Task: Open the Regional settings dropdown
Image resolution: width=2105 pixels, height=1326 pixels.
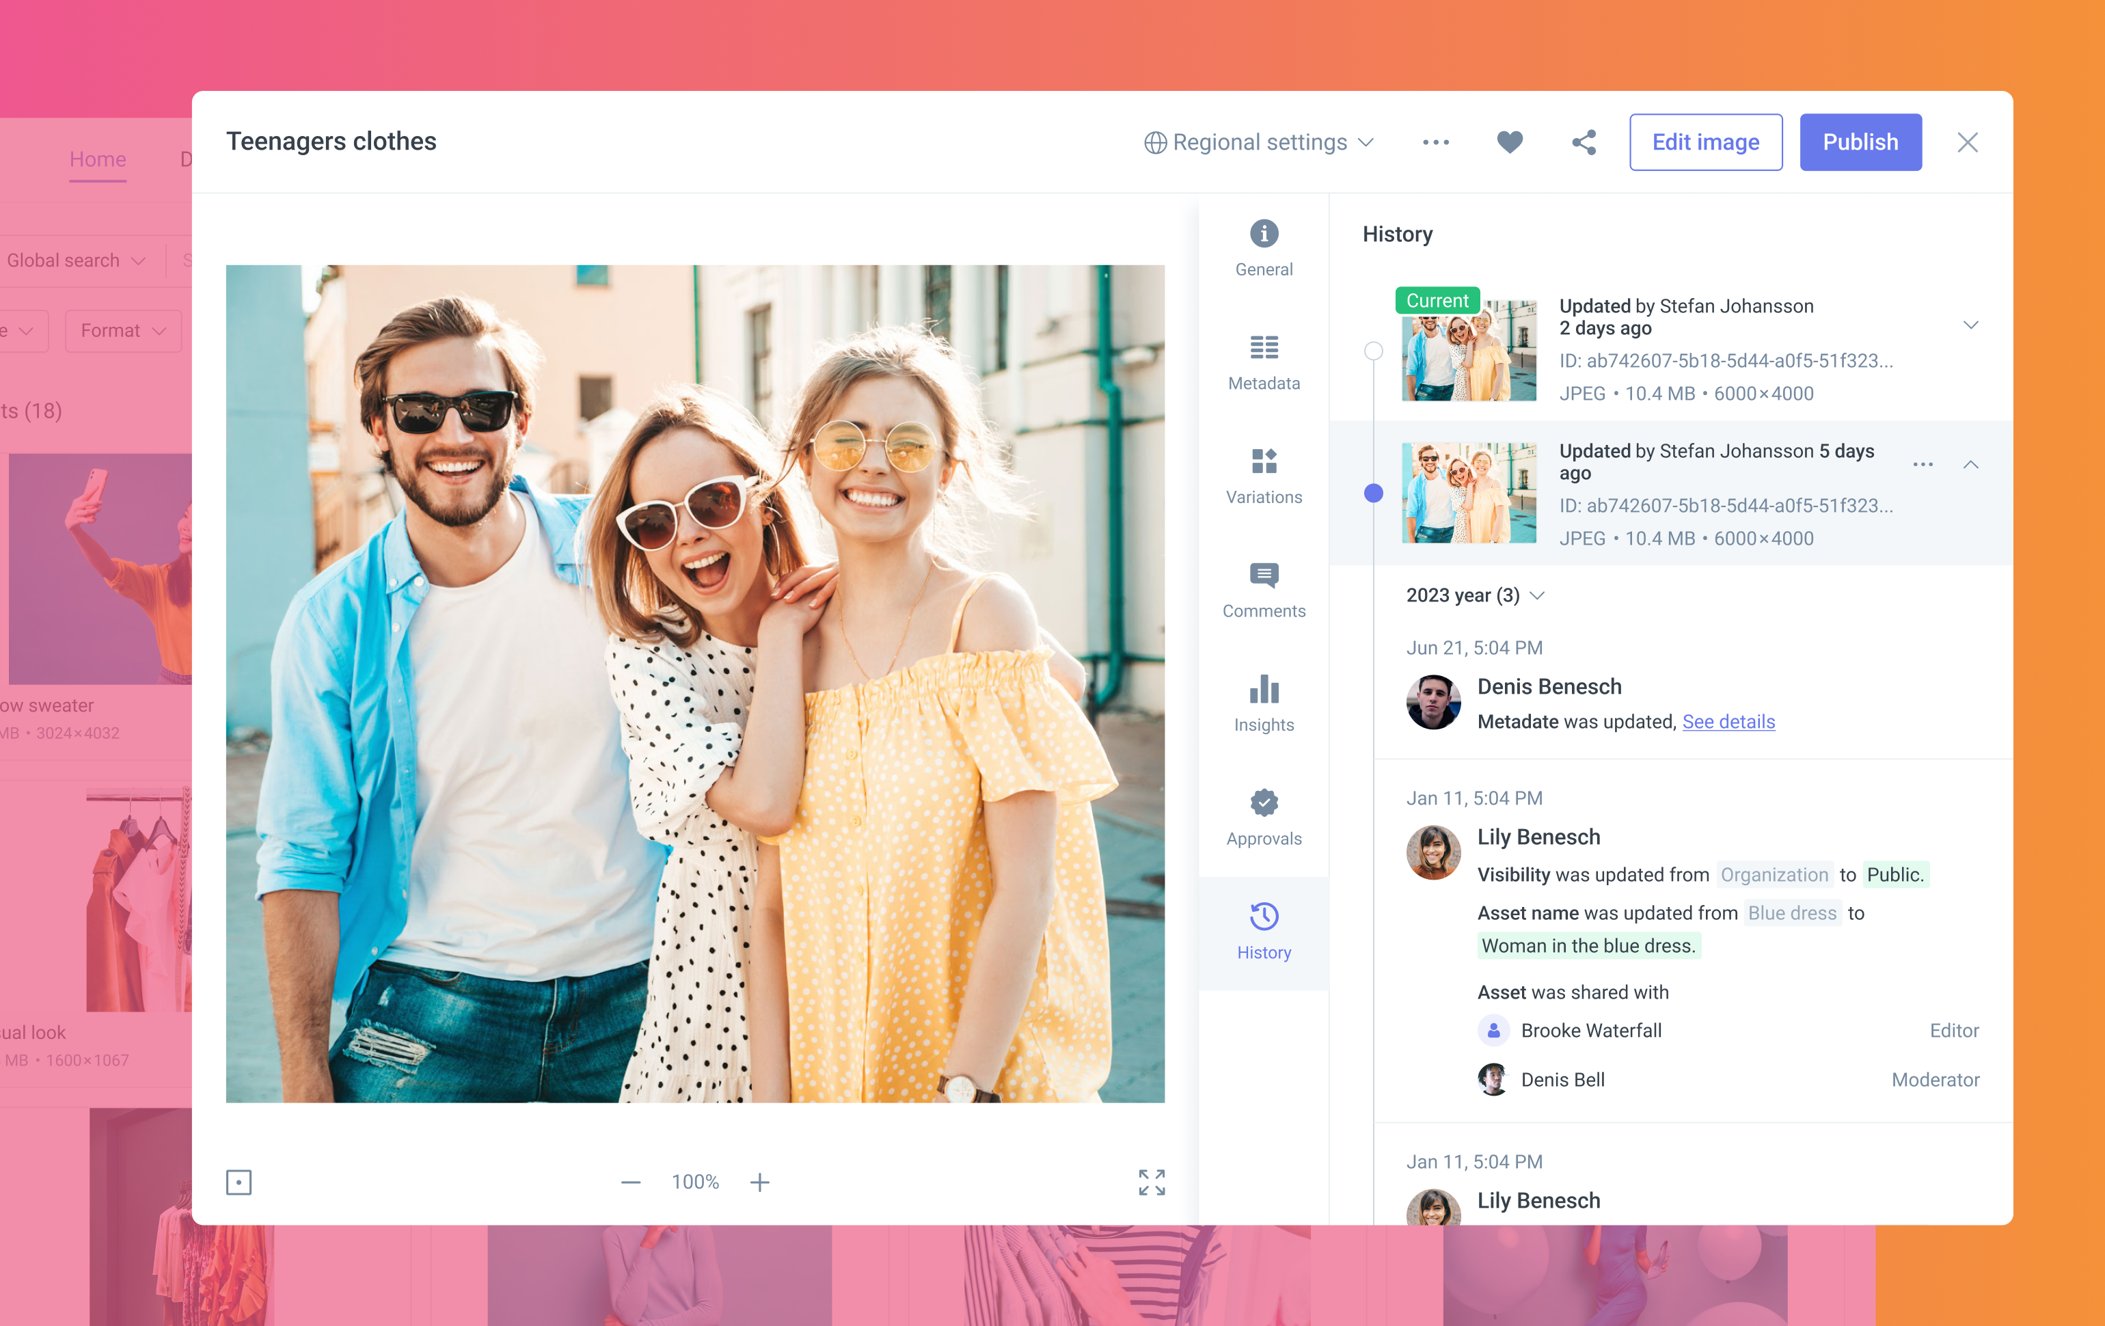Action: (1260, 141)
